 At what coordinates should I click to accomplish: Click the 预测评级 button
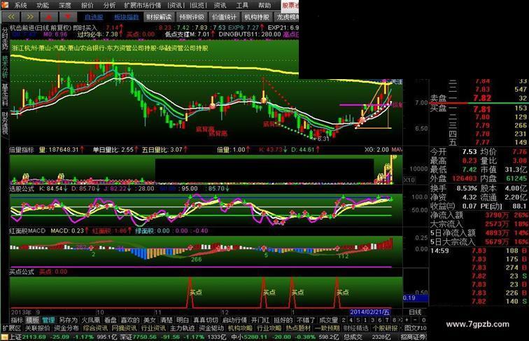pyautogui.click(x=192, y=17)
